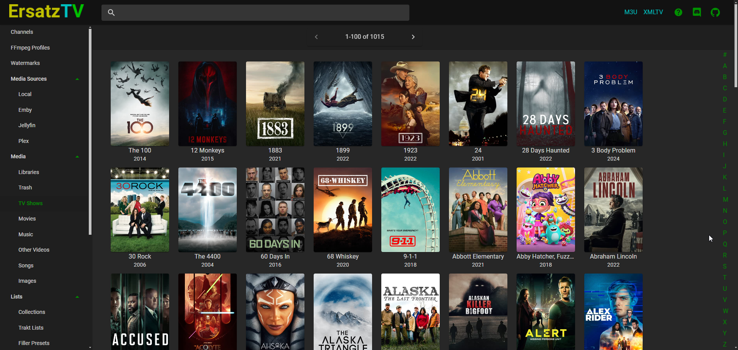Jump to letter Z in index
This screenshot has width=738, height=350.
[725, 345]
